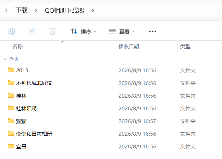This screenshot has height=159, width=222.
Task: Sort by the 名称 column header
Action: click(17, 47)
